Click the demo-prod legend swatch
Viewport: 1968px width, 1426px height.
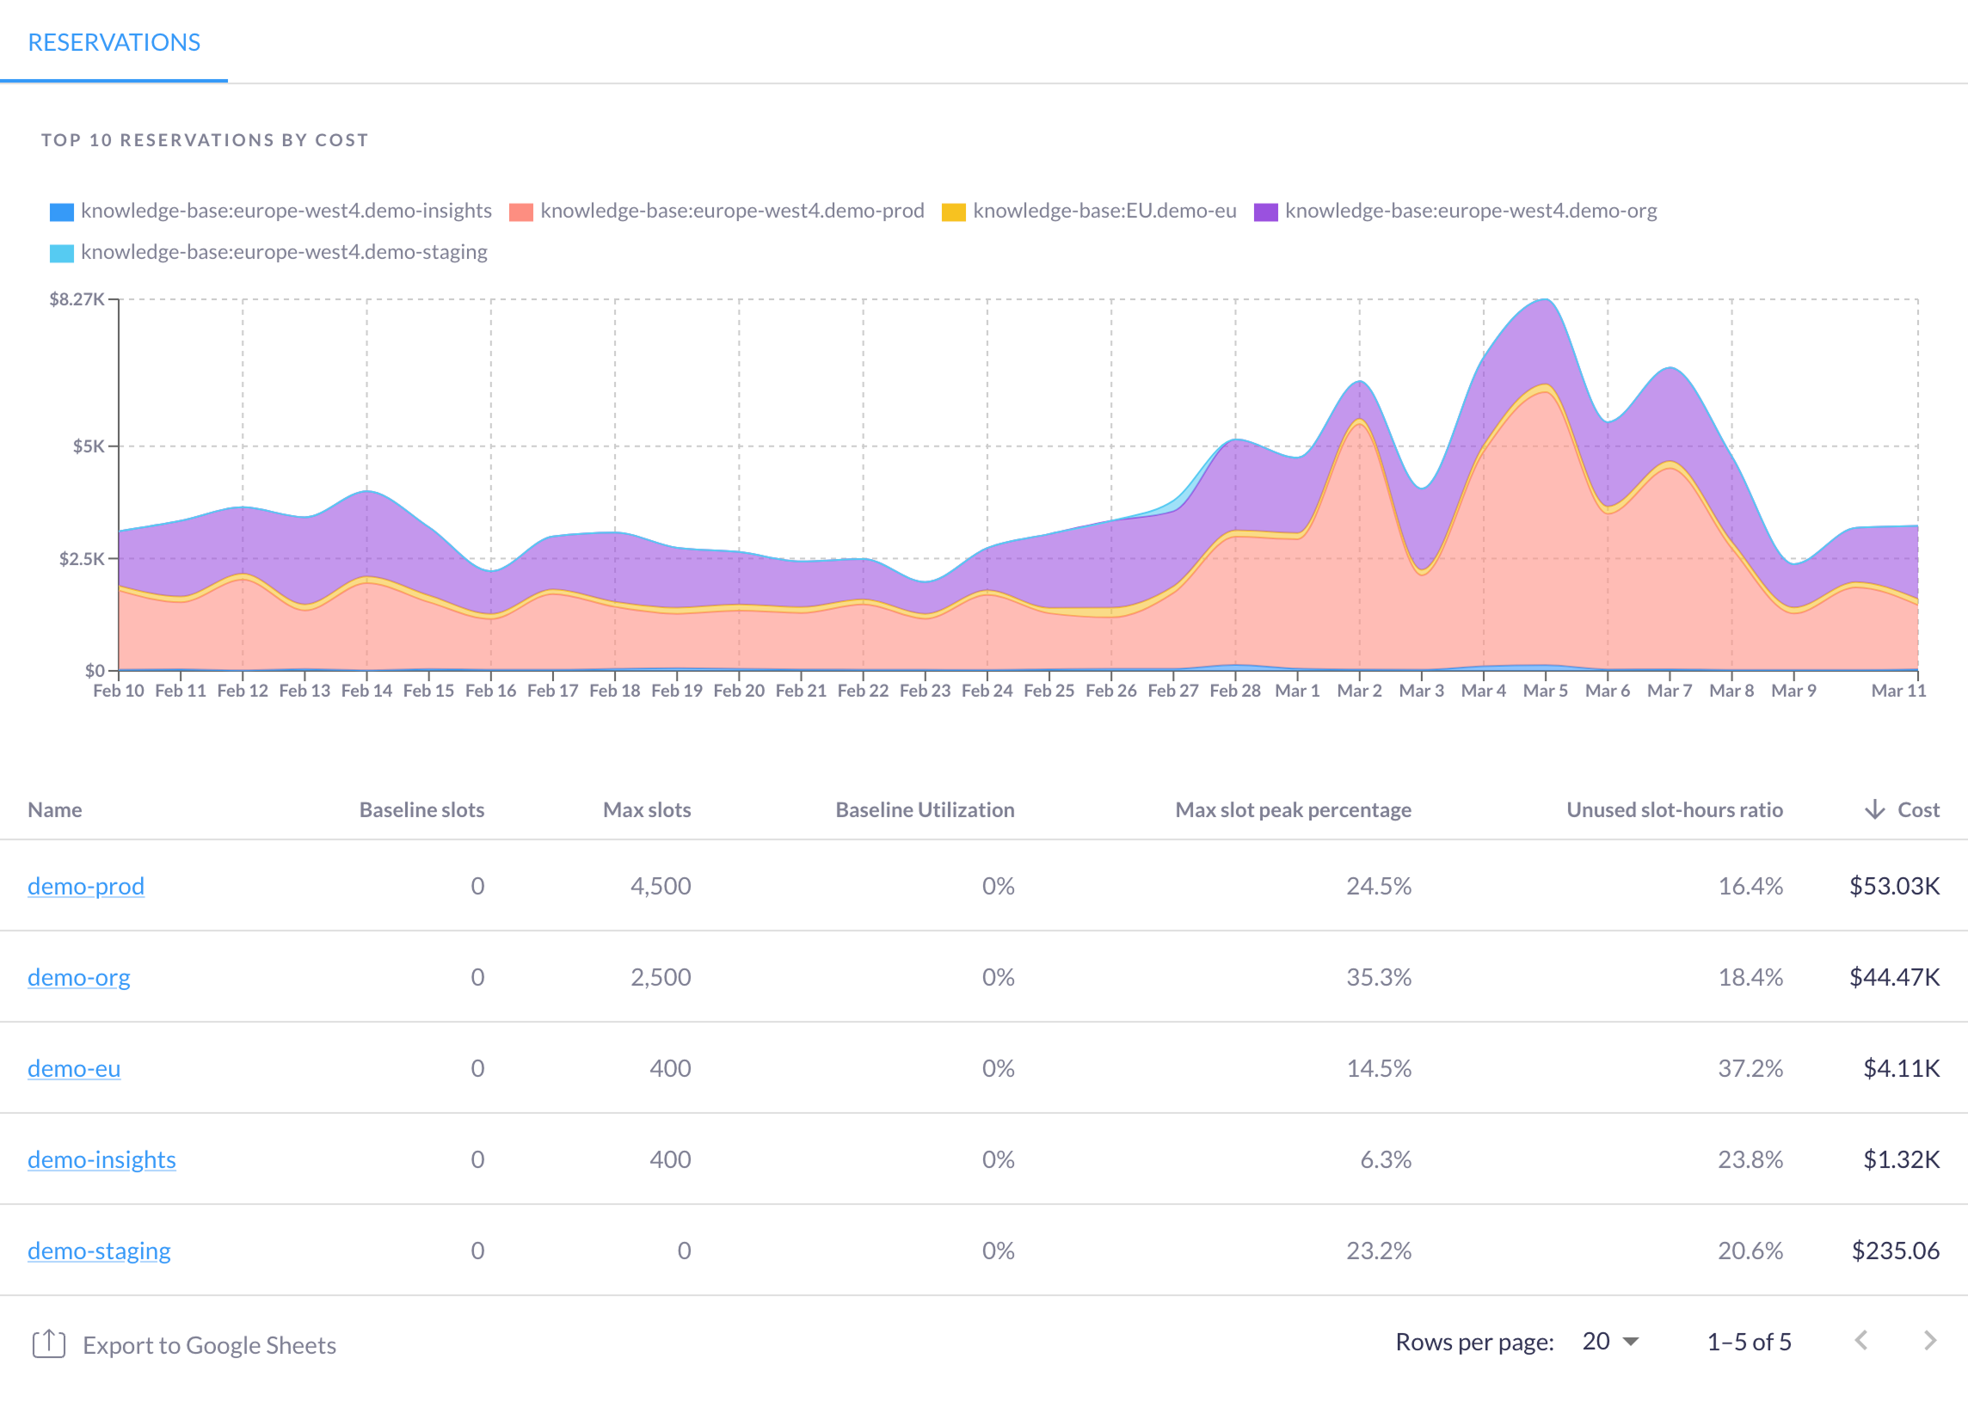[x=521, y=210]
